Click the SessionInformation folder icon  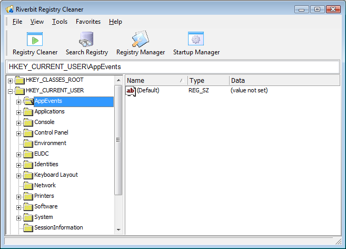[28, 228]
